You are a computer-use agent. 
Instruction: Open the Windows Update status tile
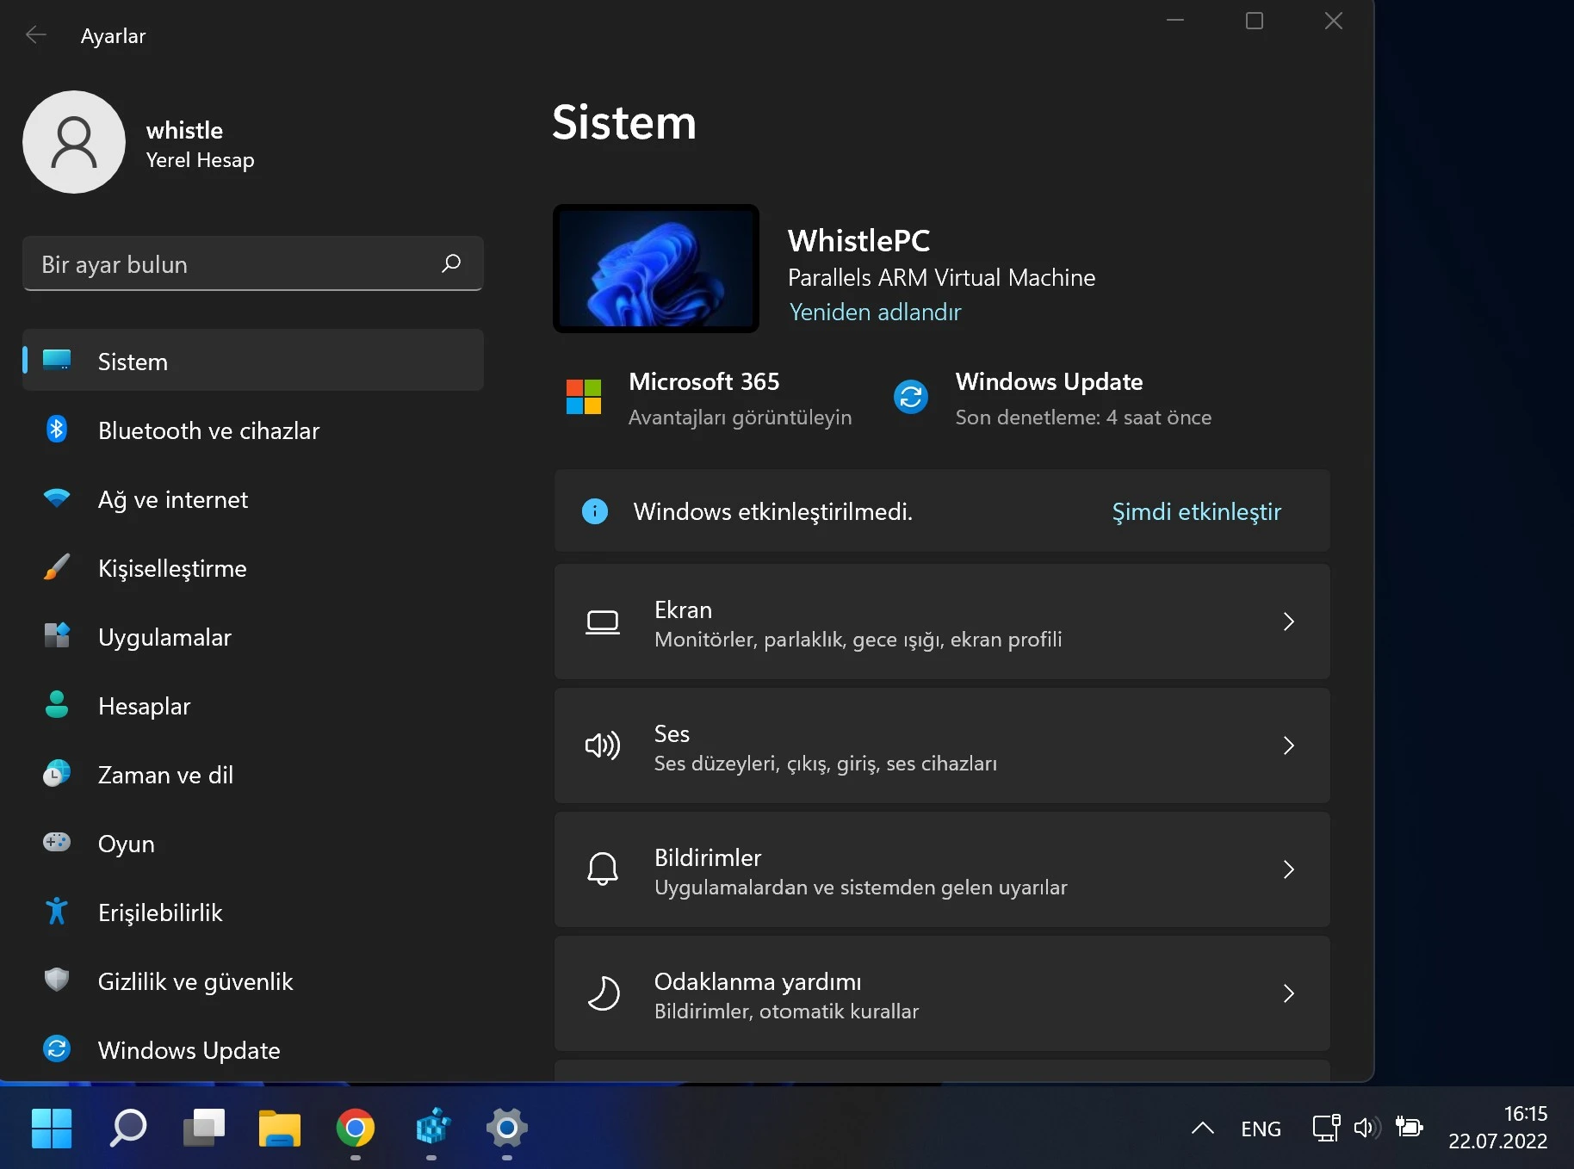pyautogui.click(x=1053, y=399)
